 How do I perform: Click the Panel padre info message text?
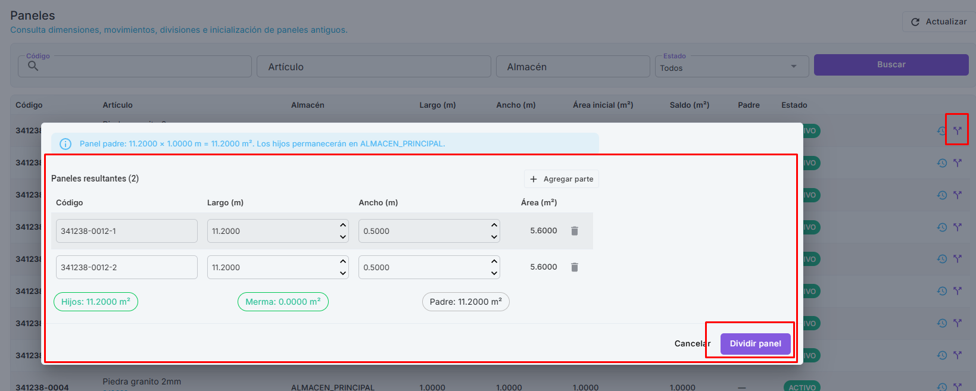click(x=263, y=144)
